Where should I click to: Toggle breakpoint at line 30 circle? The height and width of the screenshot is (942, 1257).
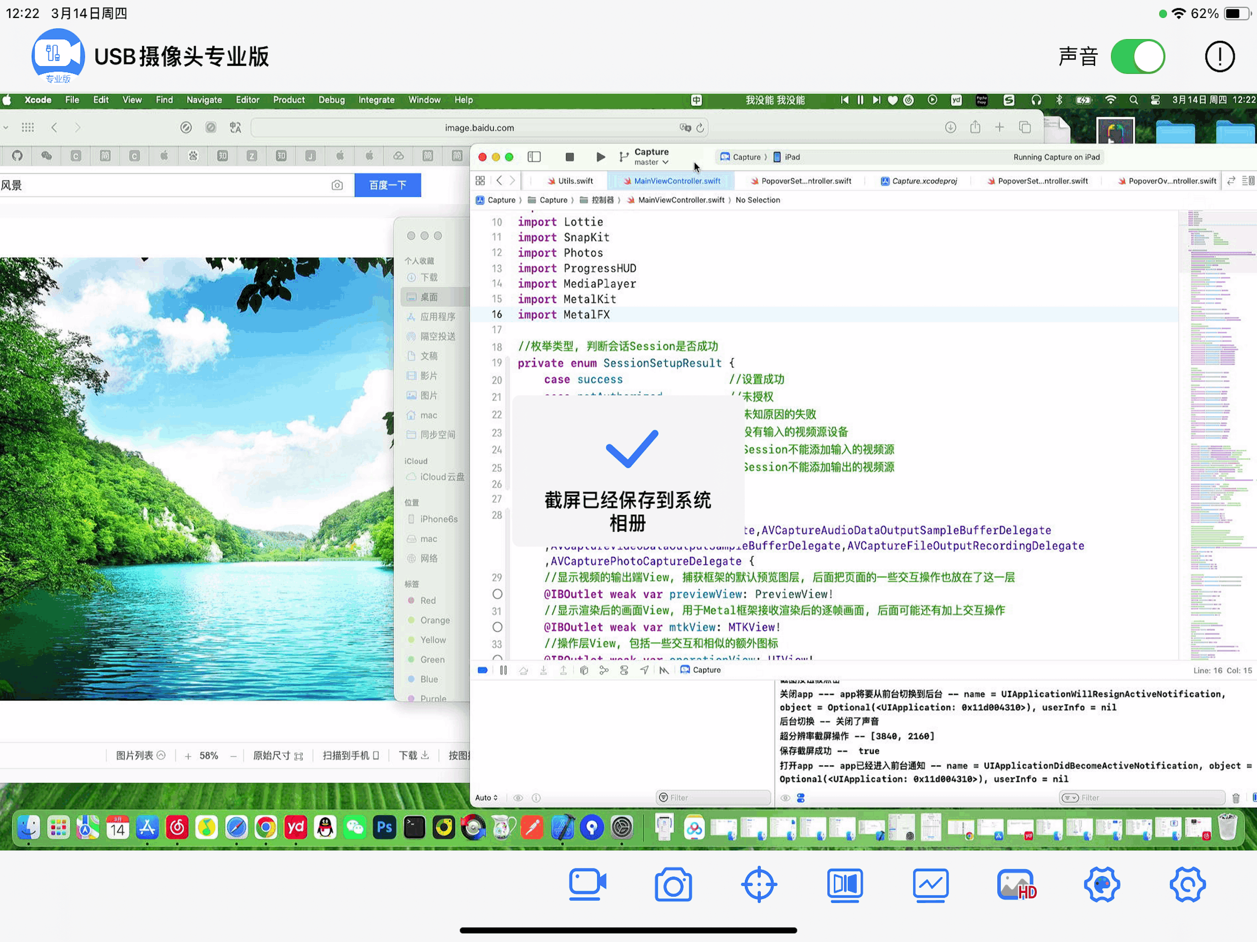497,594
